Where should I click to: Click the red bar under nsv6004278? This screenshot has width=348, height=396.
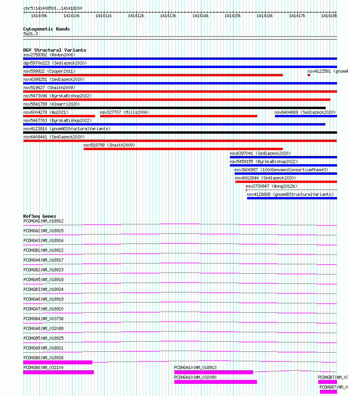coord(59,116)
